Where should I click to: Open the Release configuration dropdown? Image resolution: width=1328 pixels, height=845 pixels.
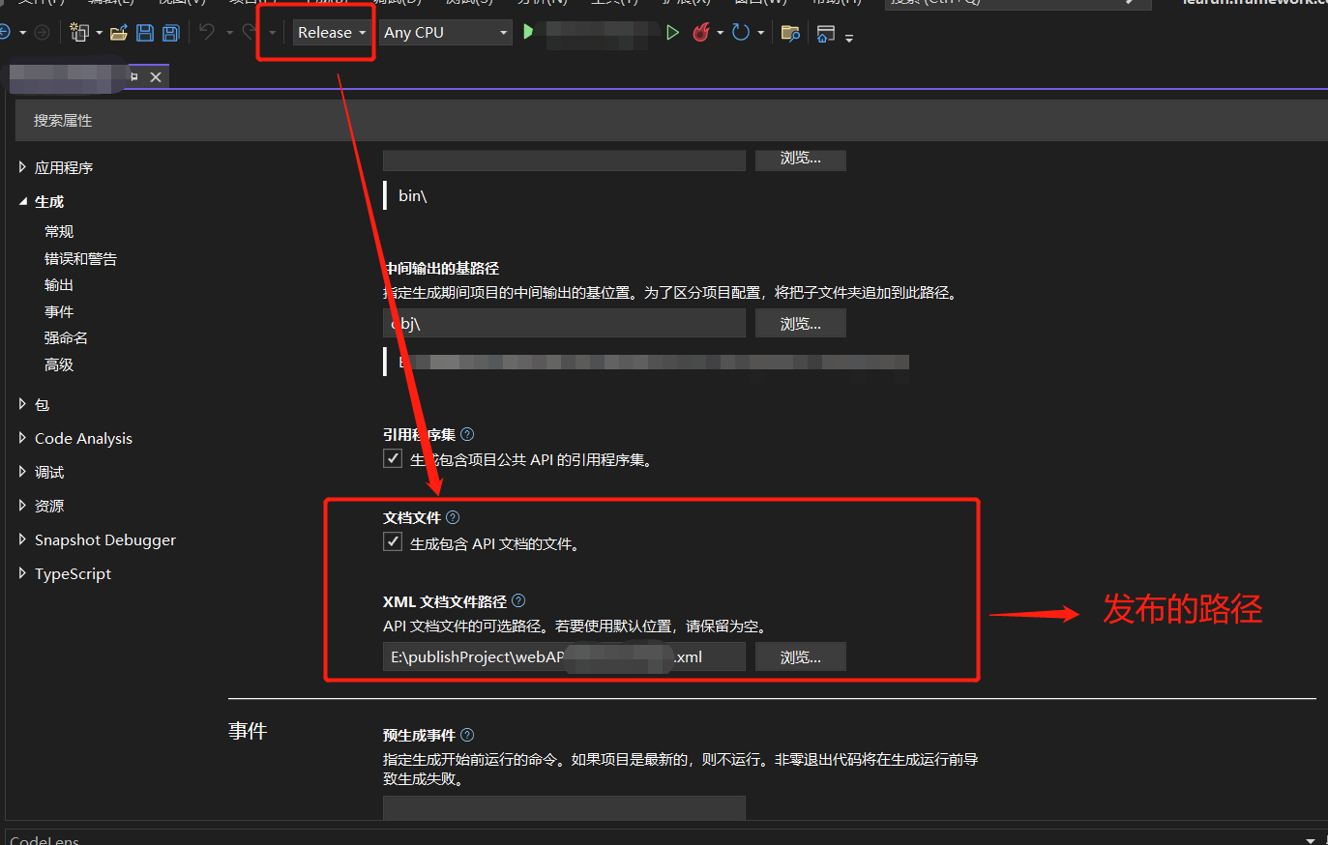point(332,33)
